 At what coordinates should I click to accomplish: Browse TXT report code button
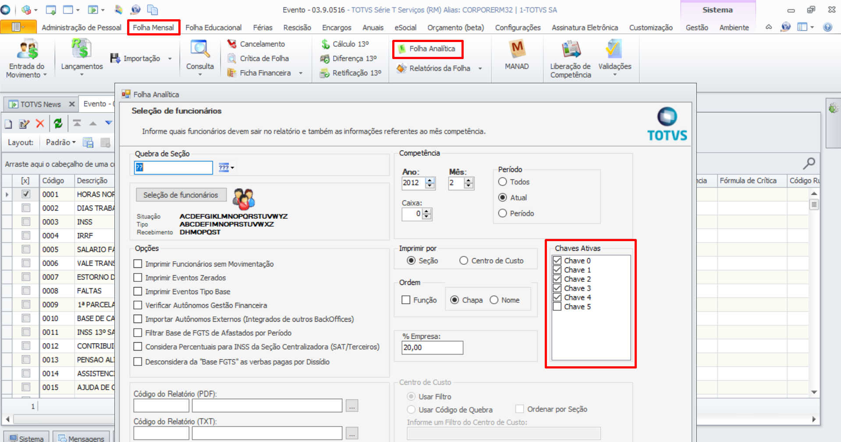pos(352,433)
